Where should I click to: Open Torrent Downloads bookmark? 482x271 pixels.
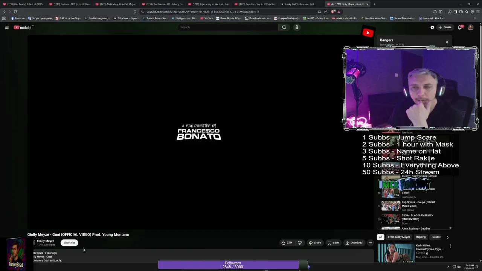tap(402, 18)
